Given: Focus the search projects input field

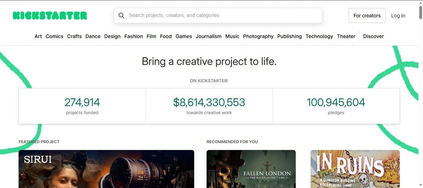Looking at the screenshot, I should point(218,16).
